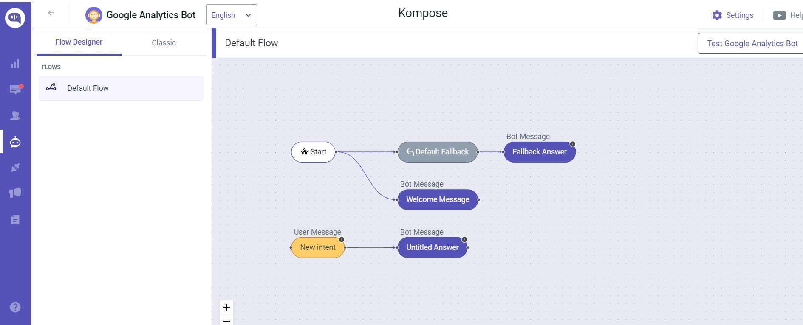Switch to the Classic tab

tap(164, 42)
